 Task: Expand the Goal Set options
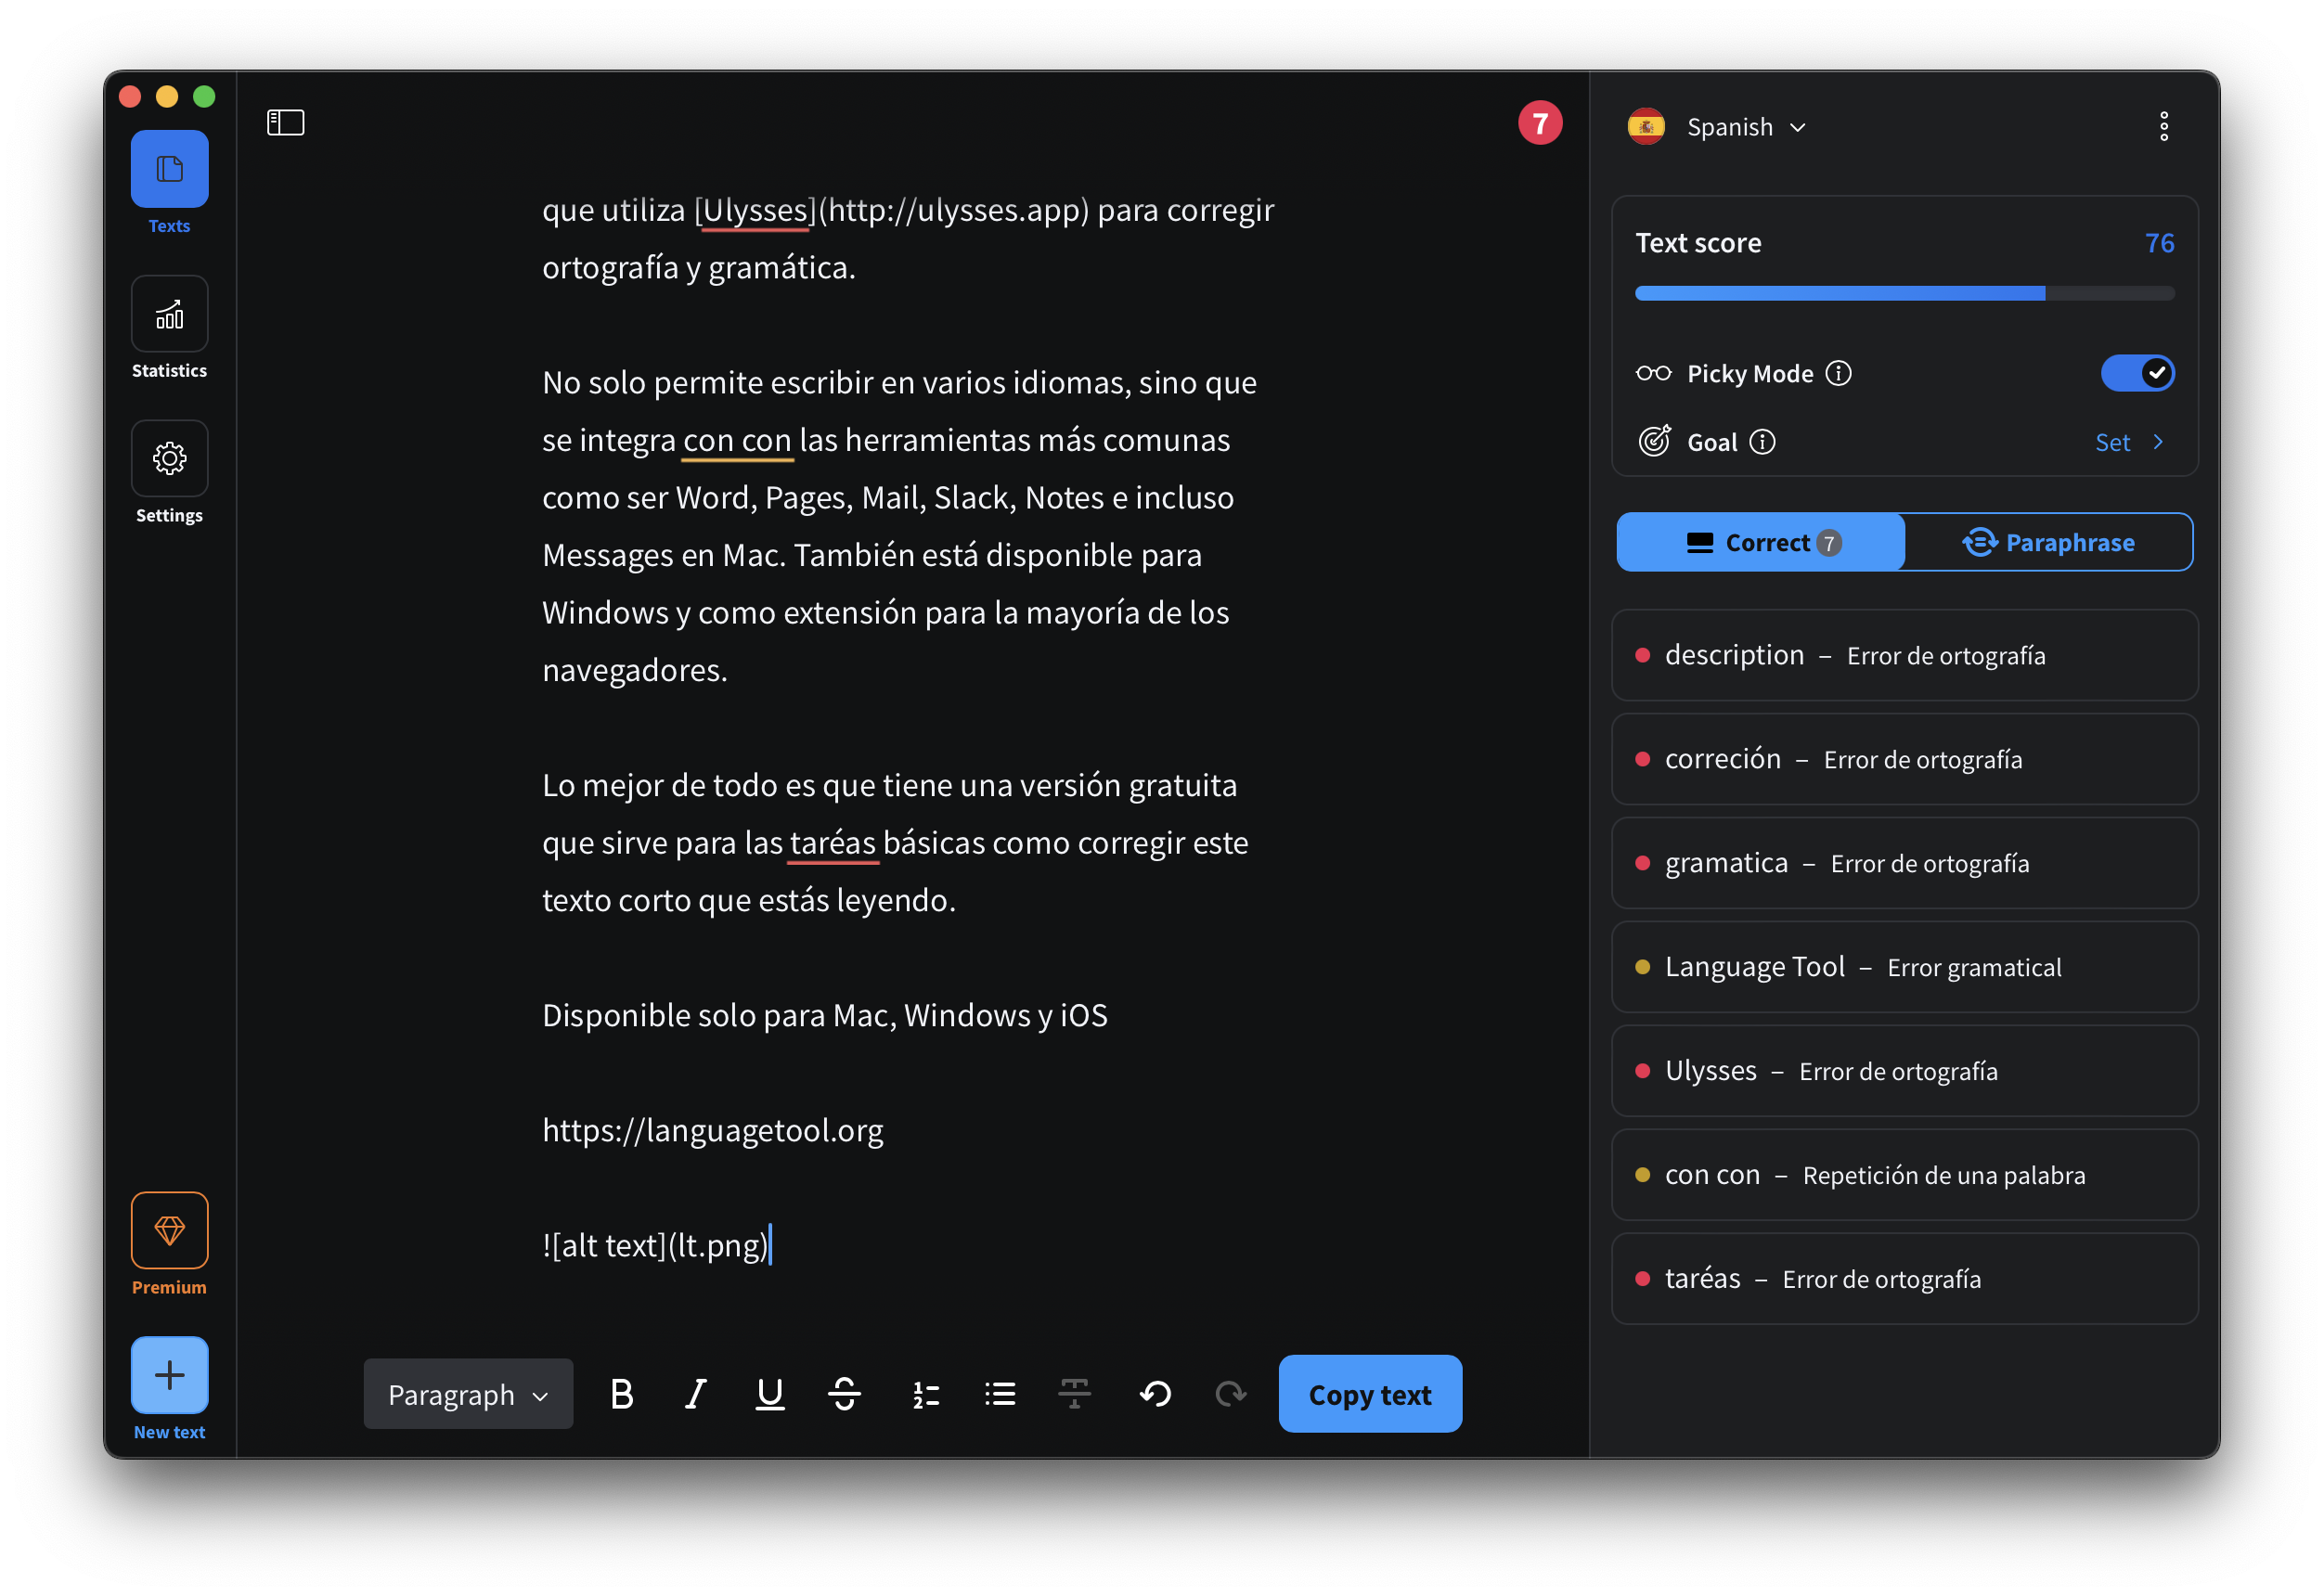[2129, 441]
